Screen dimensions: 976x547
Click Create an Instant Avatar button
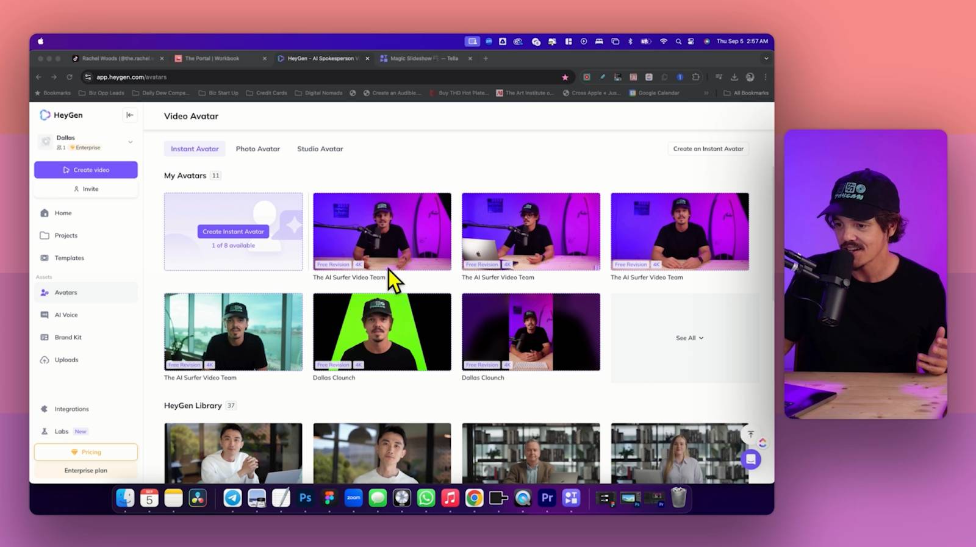coord(708,149)
